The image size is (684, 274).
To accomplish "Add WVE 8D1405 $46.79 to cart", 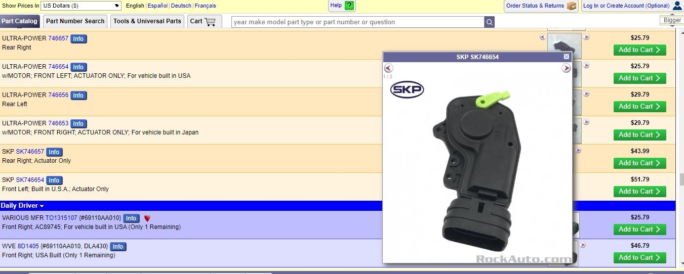I will (x=639, y=258).
